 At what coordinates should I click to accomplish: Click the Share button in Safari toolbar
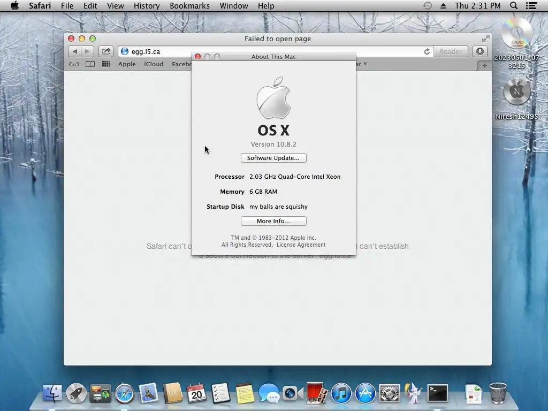[x=106, y=51]
